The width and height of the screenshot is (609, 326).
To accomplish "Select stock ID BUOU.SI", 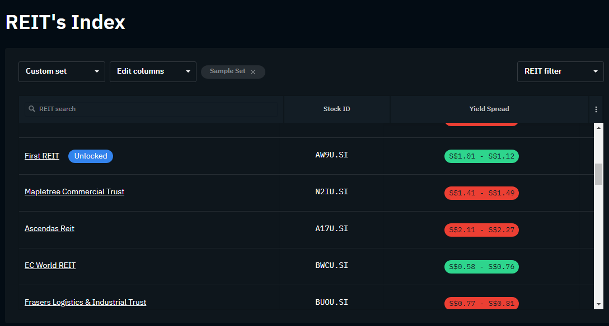I will [x=332, y=302].
